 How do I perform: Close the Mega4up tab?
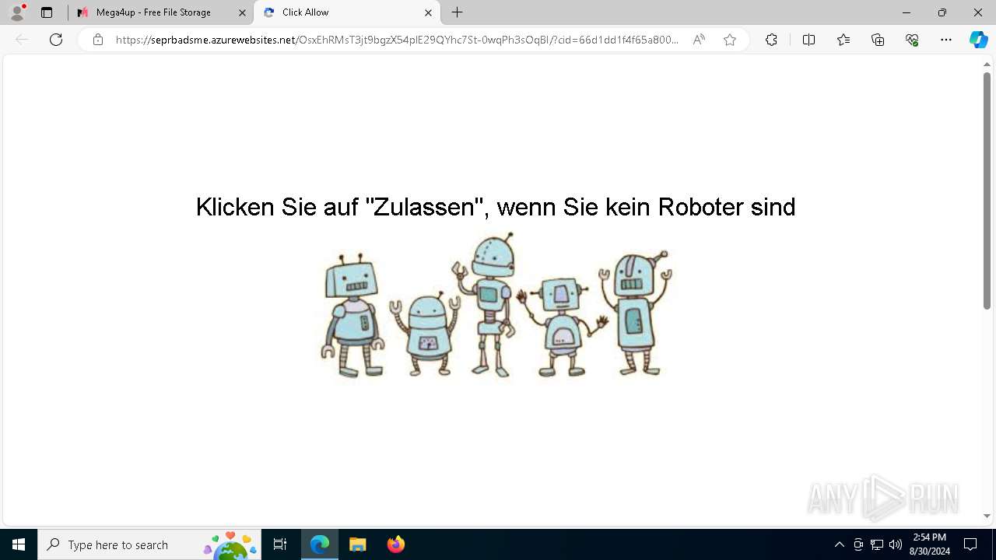tap(242, 12)
